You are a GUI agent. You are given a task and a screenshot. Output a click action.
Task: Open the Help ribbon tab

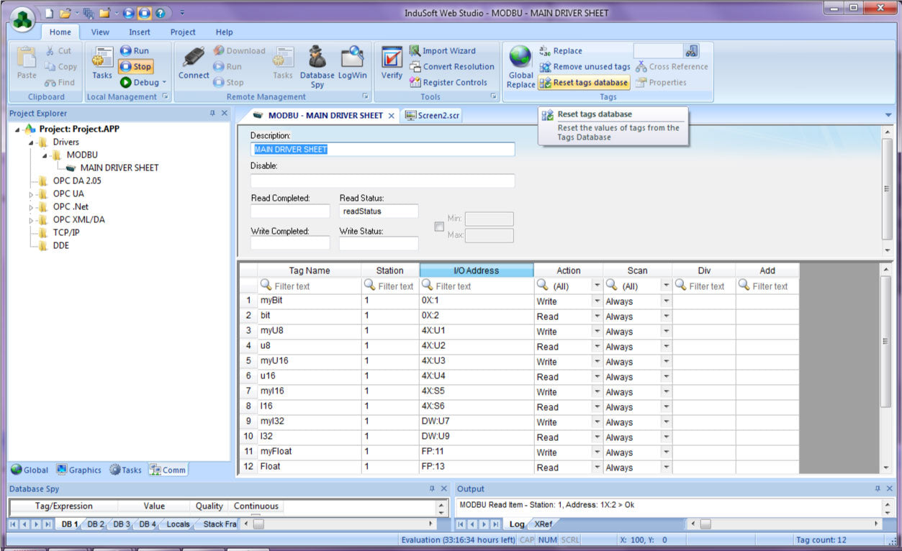(225, 32)
